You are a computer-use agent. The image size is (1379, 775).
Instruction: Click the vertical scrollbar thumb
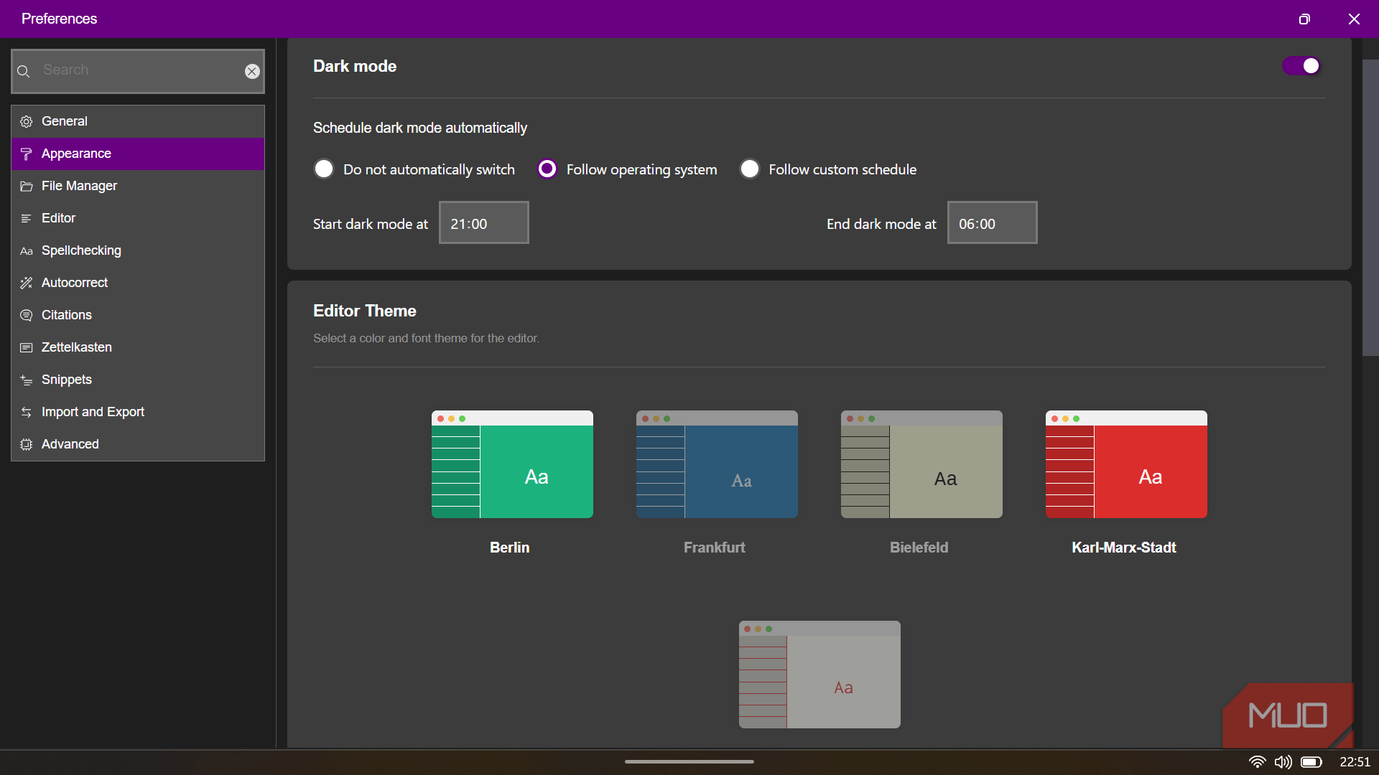click(x=1370, y=207)
